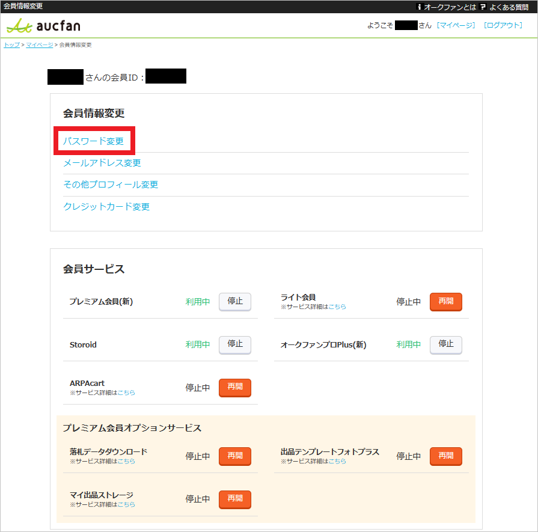
Task: Click the 会員情報変更 section heading
Action: click(94, 113)
